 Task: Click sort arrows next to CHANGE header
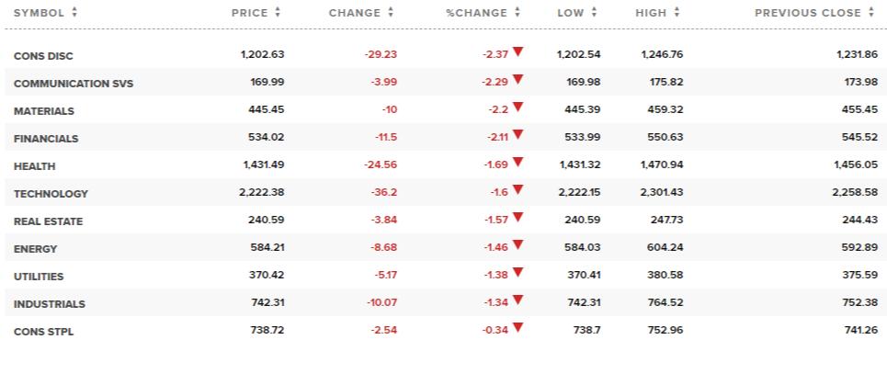click(391, 13)
